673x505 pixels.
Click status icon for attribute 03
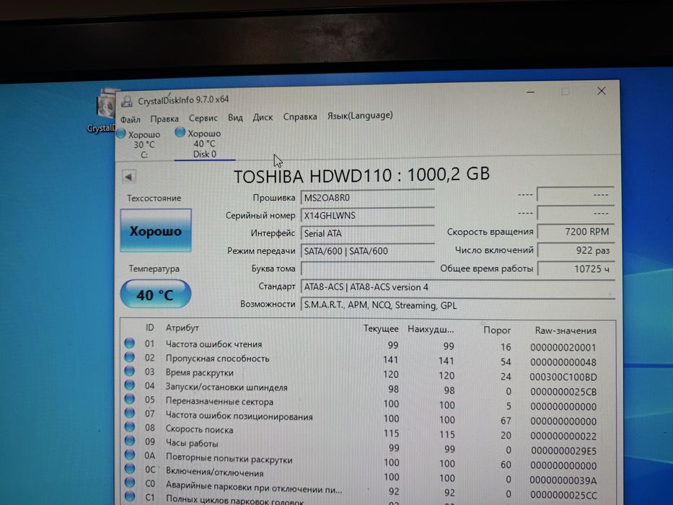point(129,371)
